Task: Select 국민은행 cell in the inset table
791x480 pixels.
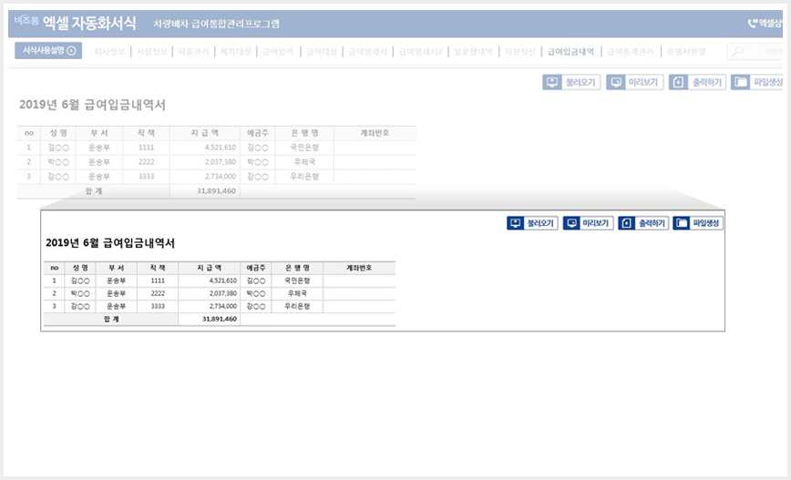Action: coord(297,281)
